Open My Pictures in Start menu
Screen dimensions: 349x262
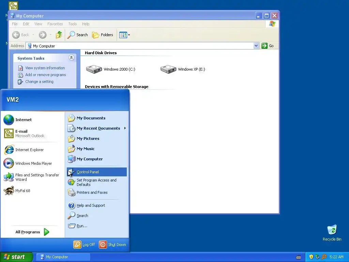(84, 139)
